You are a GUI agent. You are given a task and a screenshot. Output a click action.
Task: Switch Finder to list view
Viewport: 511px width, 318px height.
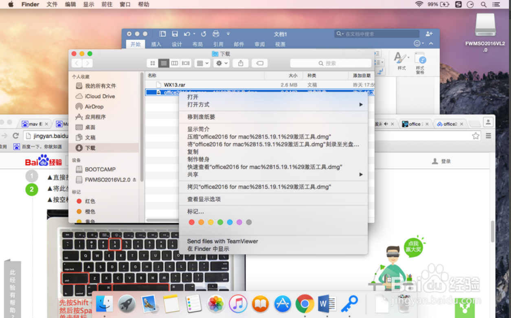coord(164,63)
